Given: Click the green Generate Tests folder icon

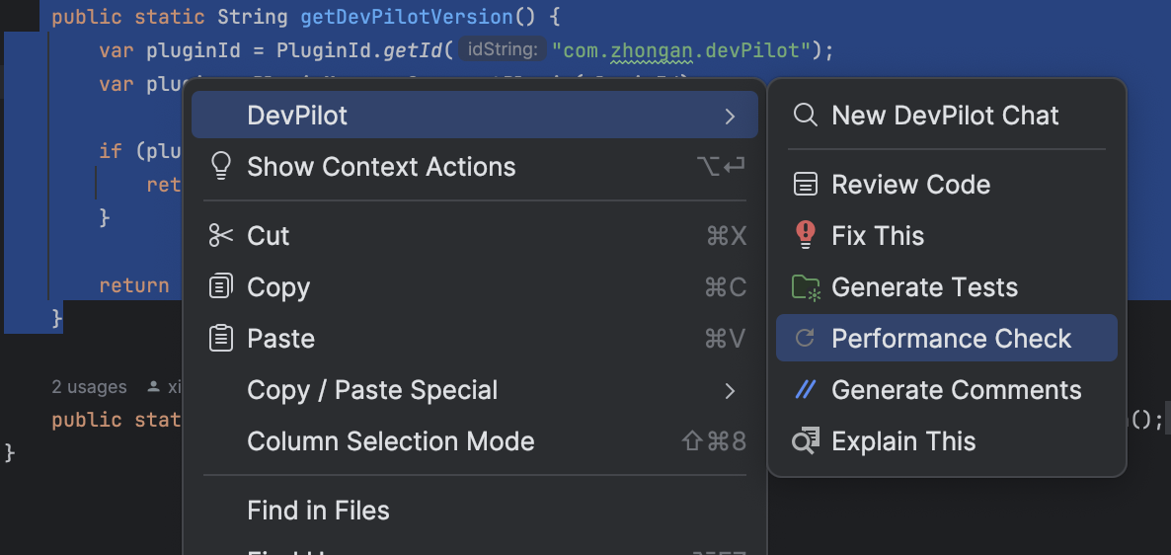Looking at the screenshot, I should click(x=807, y=287).
